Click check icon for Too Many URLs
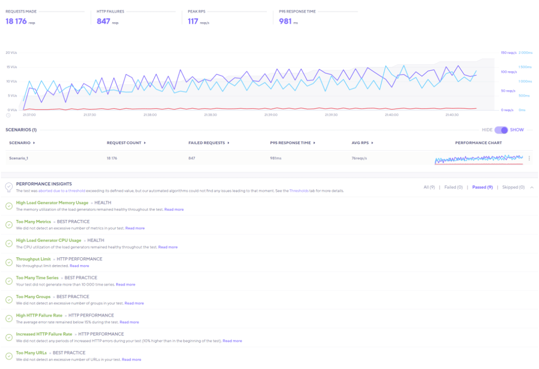Viewport: 539px width, 369px height. pyautogui.click(x=9, y=356)
